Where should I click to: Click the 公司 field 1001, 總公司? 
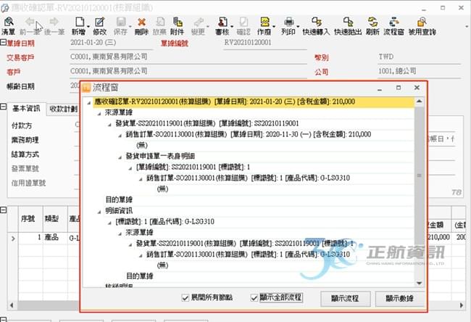(420, 71)
